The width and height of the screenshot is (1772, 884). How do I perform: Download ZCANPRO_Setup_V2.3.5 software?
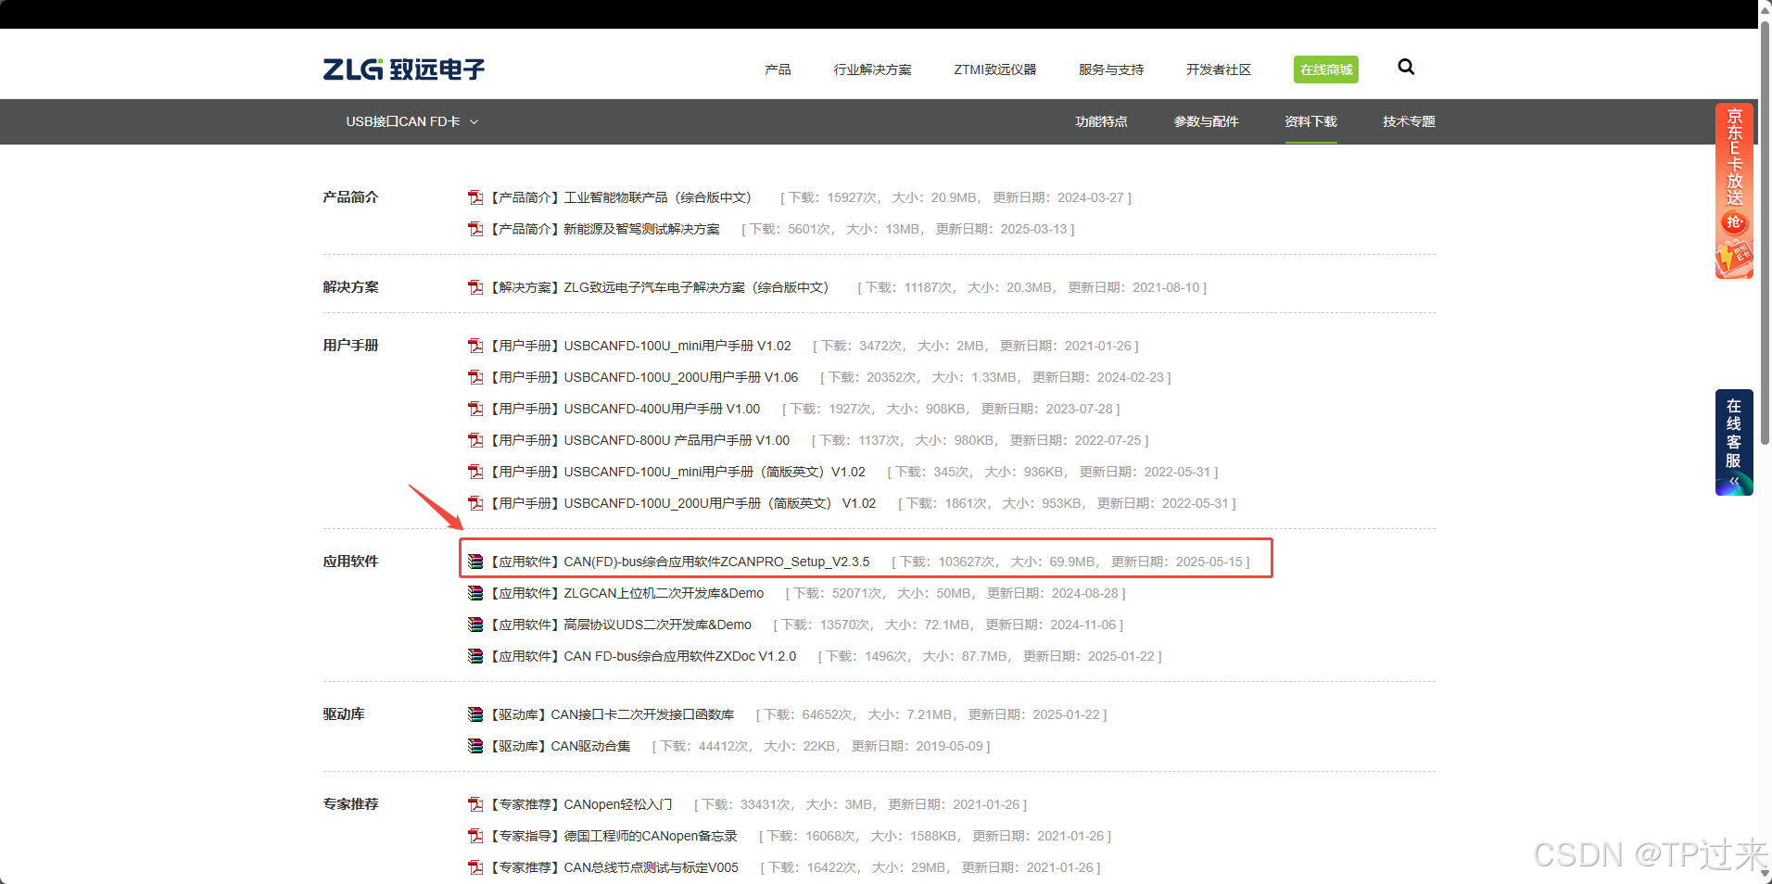coord(679,562)
